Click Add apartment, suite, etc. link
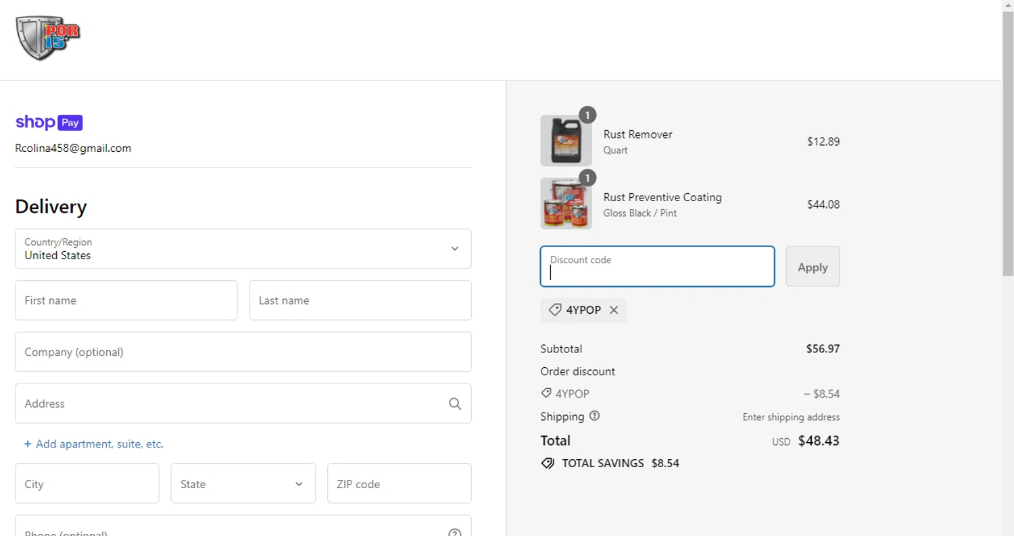Screen dimensions: 1014x536 click(94, 444)
